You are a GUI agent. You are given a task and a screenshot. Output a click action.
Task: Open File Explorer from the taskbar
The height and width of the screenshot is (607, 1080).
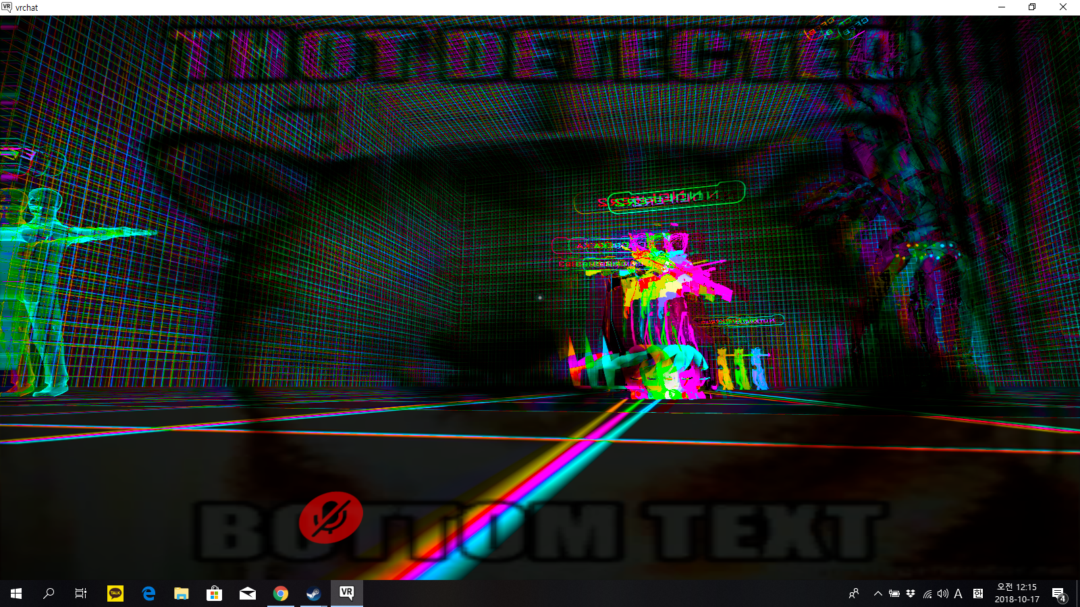tap(182, 594)
